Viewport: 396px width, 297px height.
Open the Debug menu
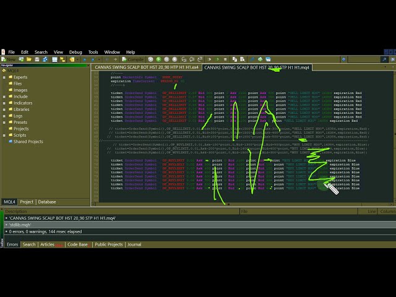75,52
